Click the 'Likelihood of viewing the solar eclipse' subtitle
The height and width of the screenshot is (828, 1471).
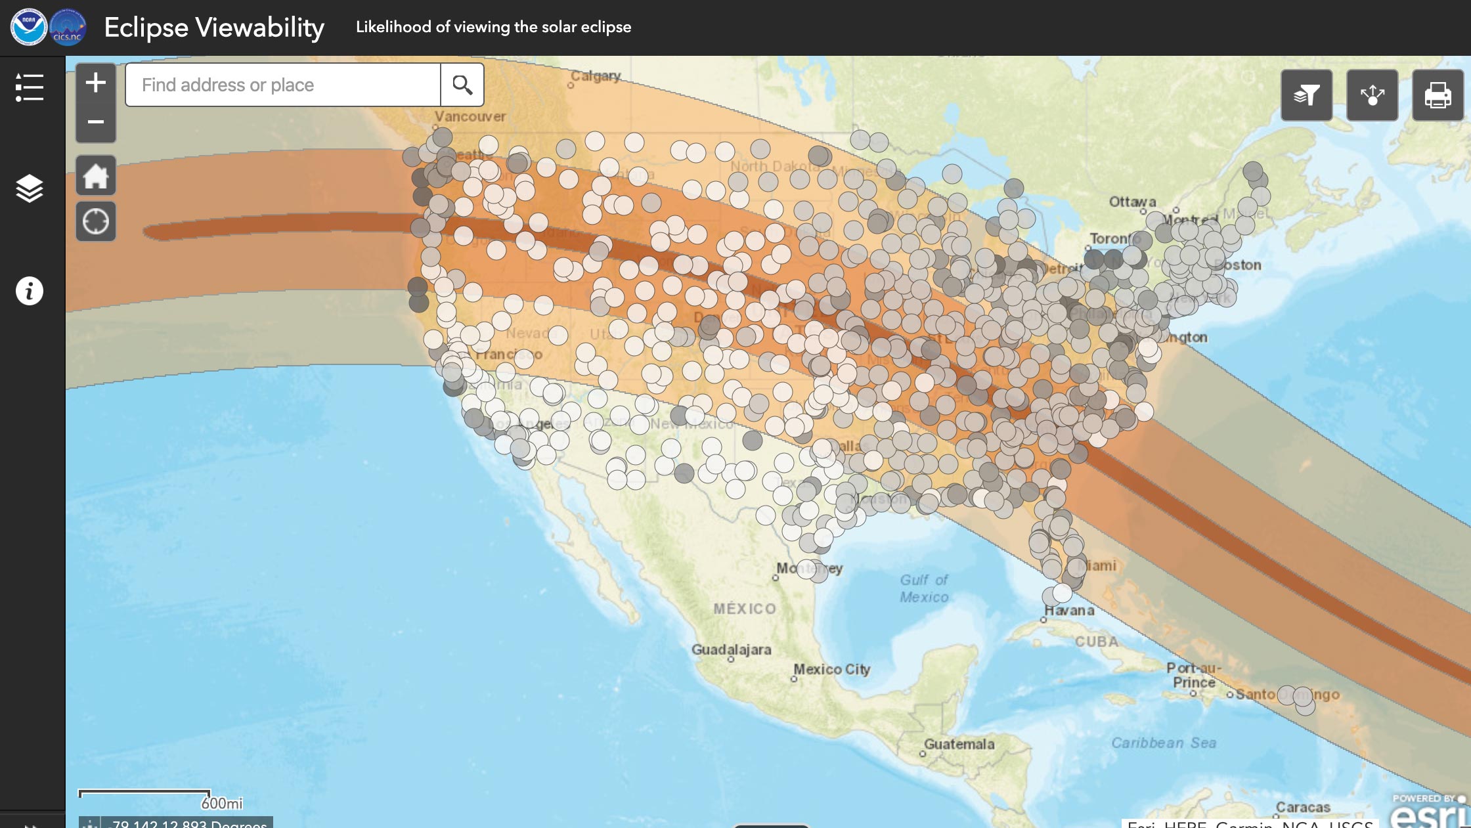coord(493,27)
